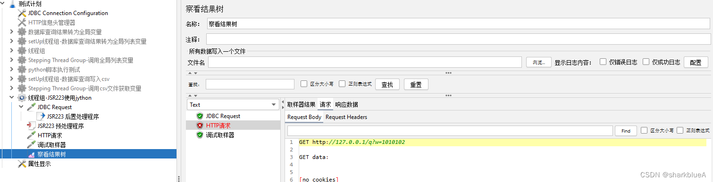This screenshot has width=713, height=182.
Task: Switch to the 取样器结果 tab
Action: click(301, 104)
